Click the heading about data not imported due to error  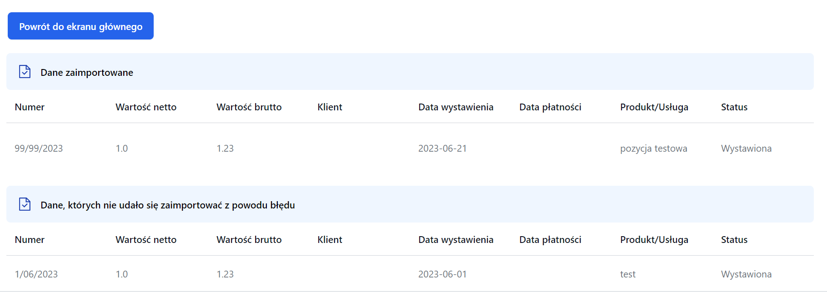[167, 205]
